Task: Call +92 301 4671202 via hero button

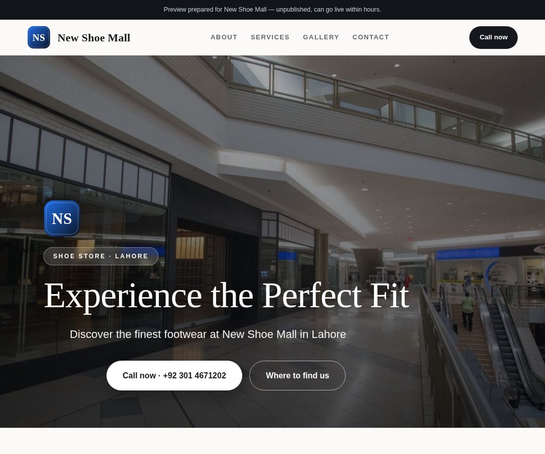Action: [174, 375]
